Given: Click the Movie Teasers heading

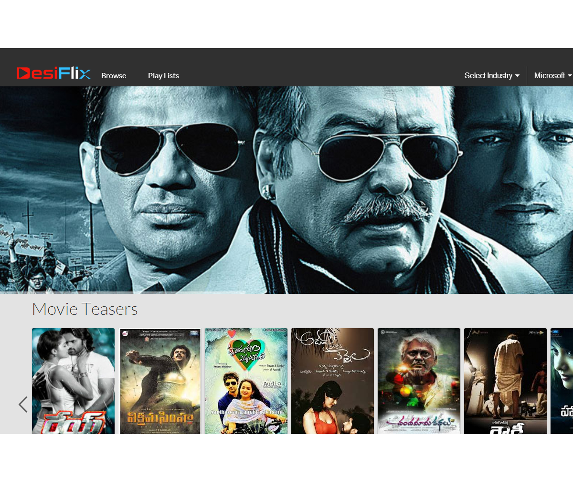Looking at the screenshot, I should [85, 309].
